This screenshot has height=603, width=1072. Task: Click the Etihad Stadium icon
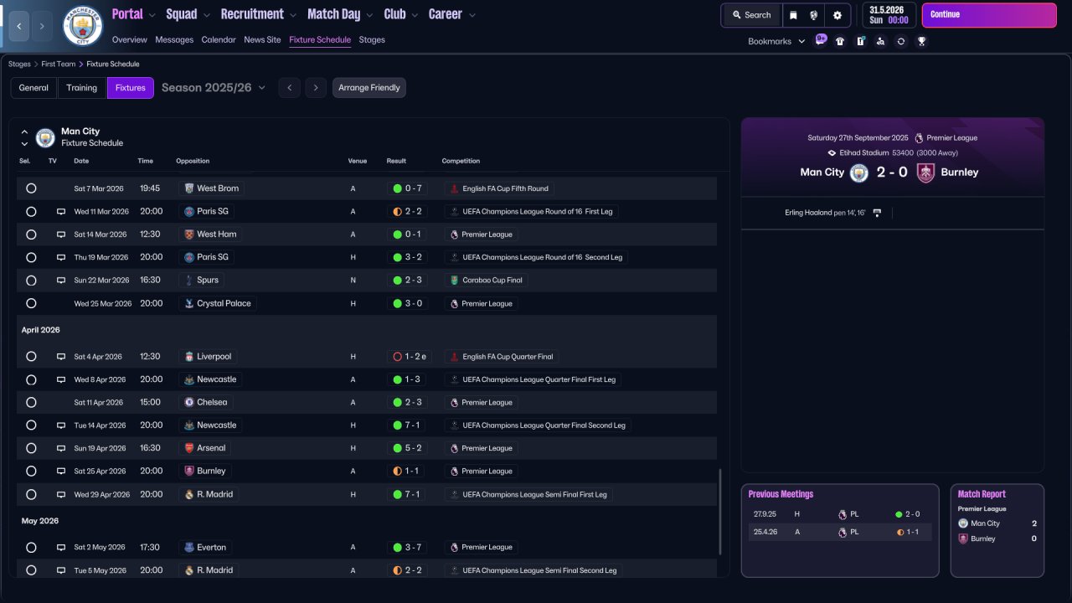click(x=832, y=153)
